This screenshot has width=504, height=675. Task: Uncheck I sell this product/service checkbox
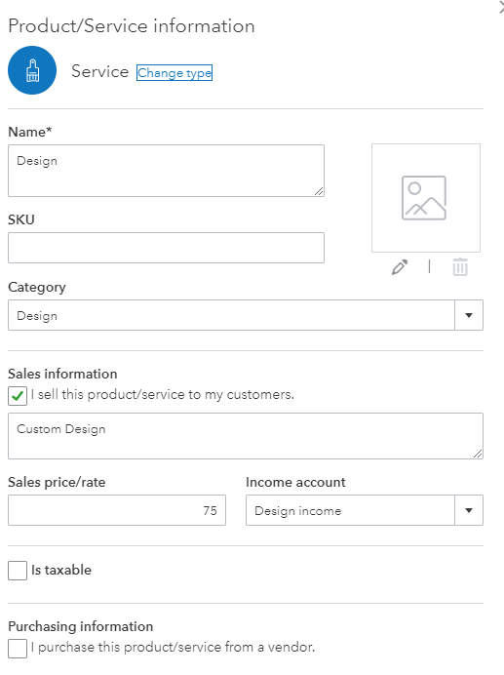coord(18,396)
